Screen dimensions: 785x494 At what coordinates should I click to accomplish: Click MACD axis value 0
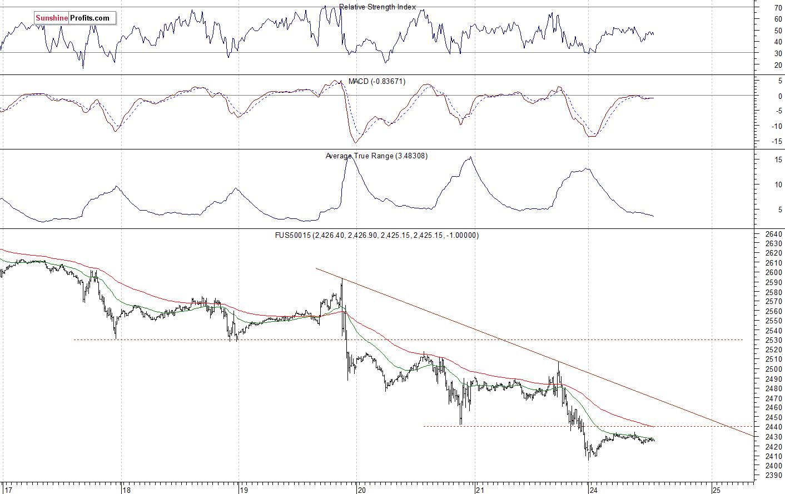(x=780, y=96)
